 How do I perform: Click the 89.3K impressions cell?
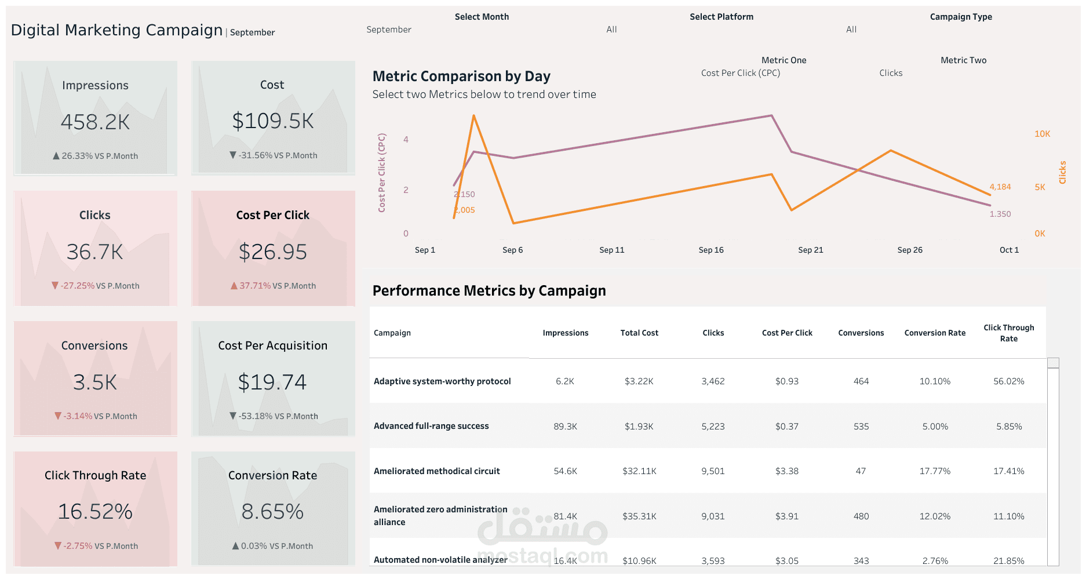tap(566, 427)
